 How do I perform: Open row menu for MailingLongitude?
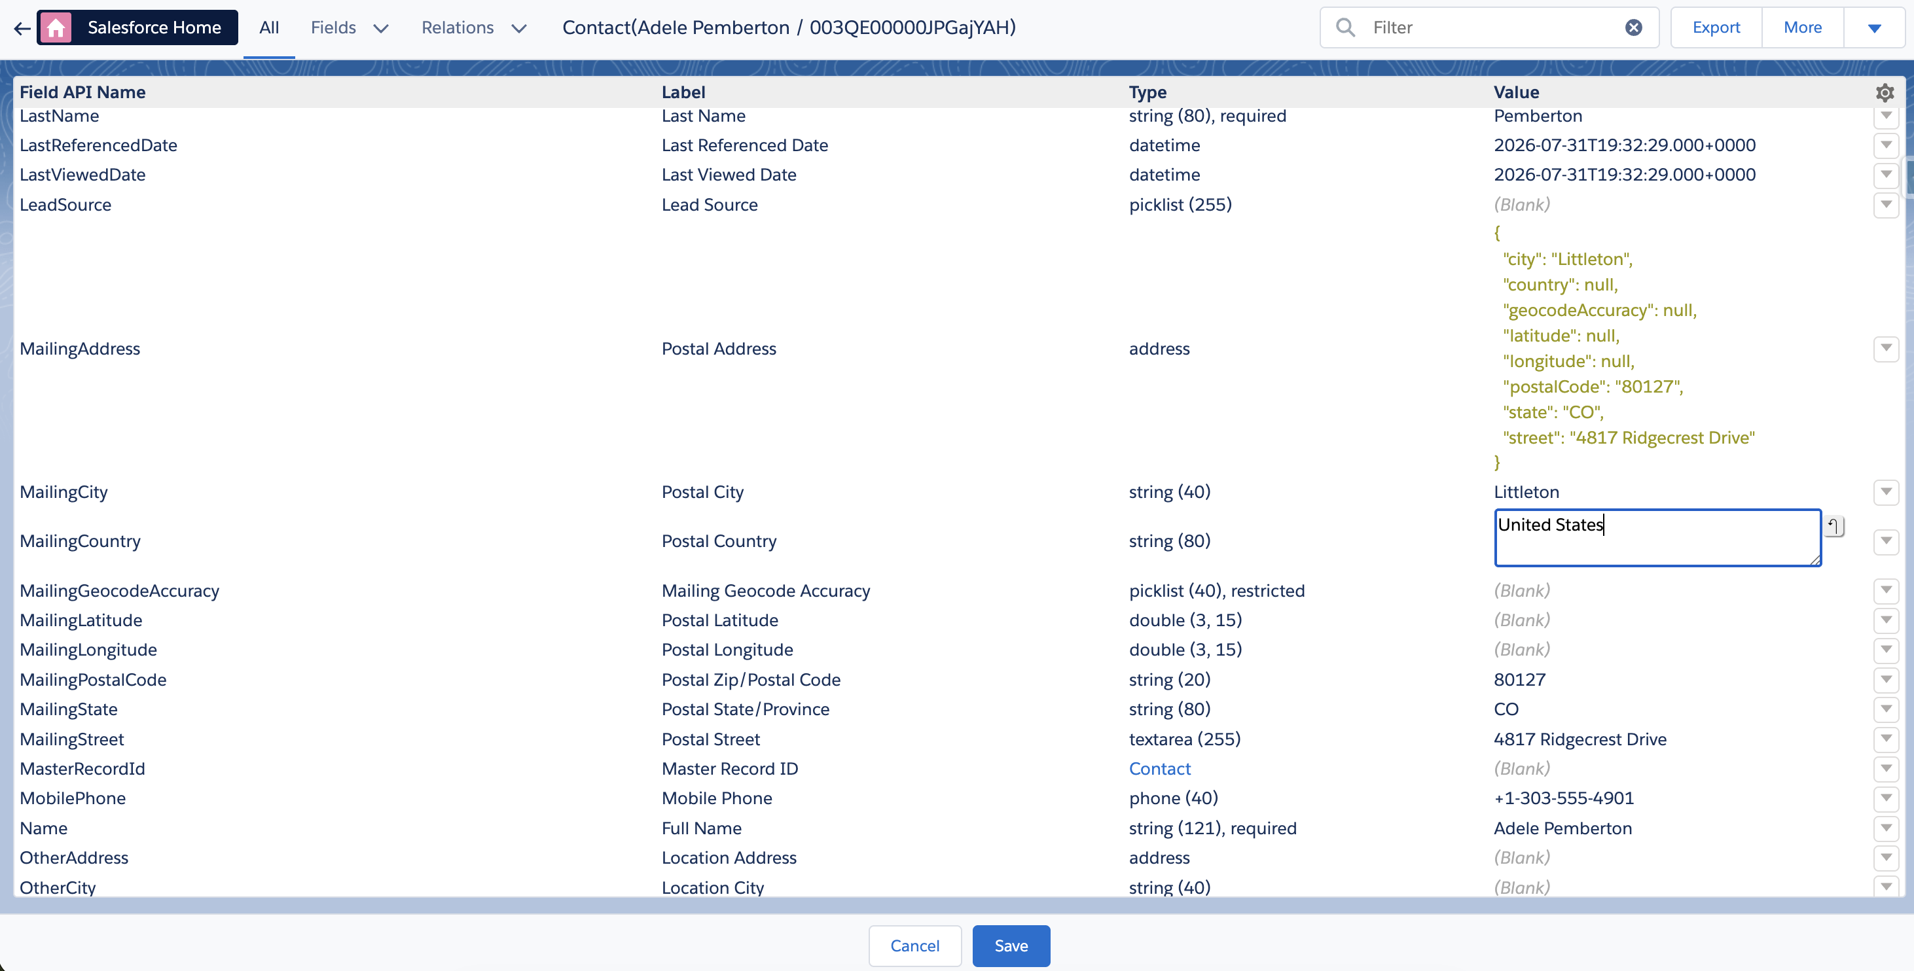(x=1886, y=650)
